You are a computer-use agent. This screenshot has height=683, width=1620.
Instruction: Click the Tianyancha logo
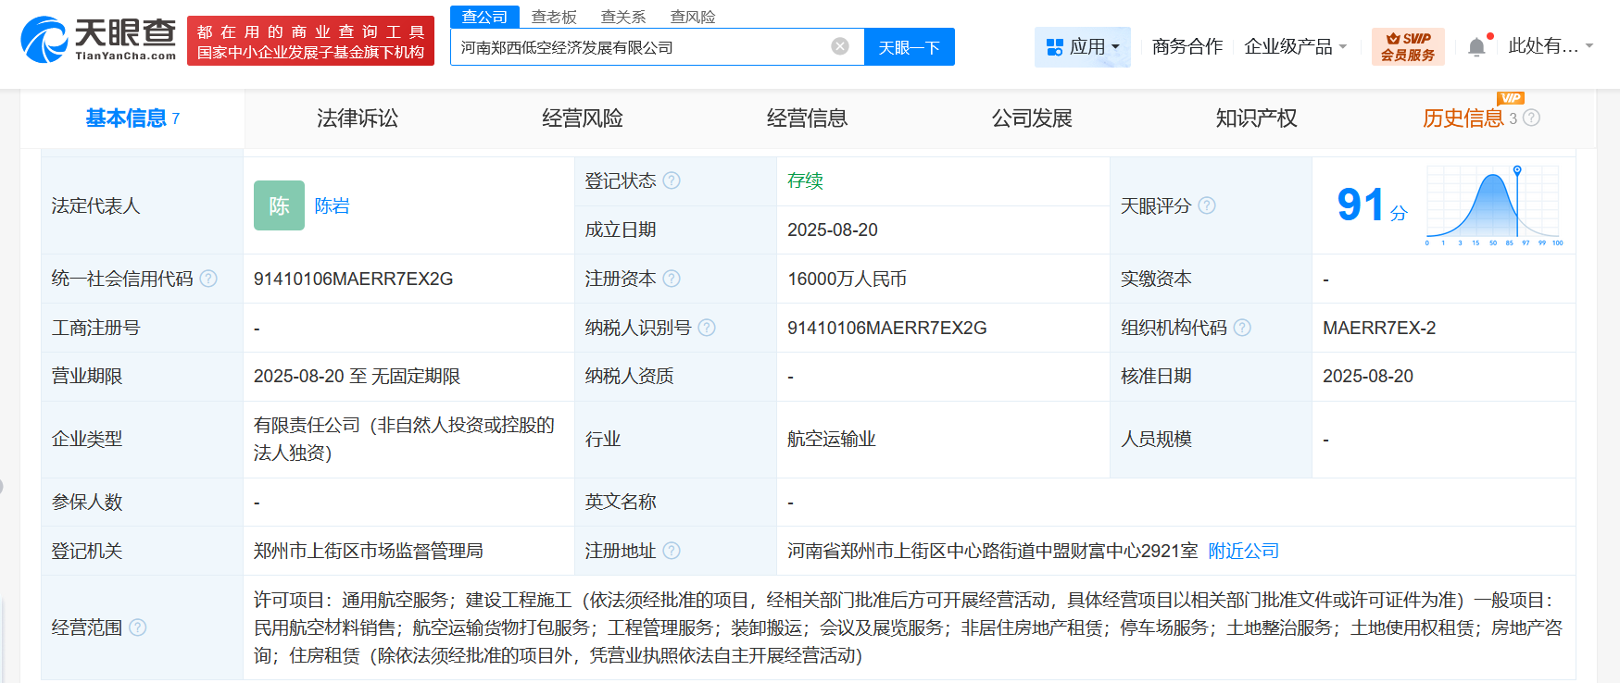[98, 40]
